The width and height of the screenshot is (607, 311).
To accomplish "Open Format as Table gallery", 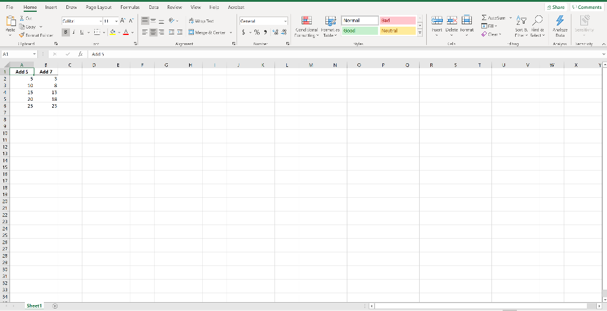I will (x=330, y=27).
